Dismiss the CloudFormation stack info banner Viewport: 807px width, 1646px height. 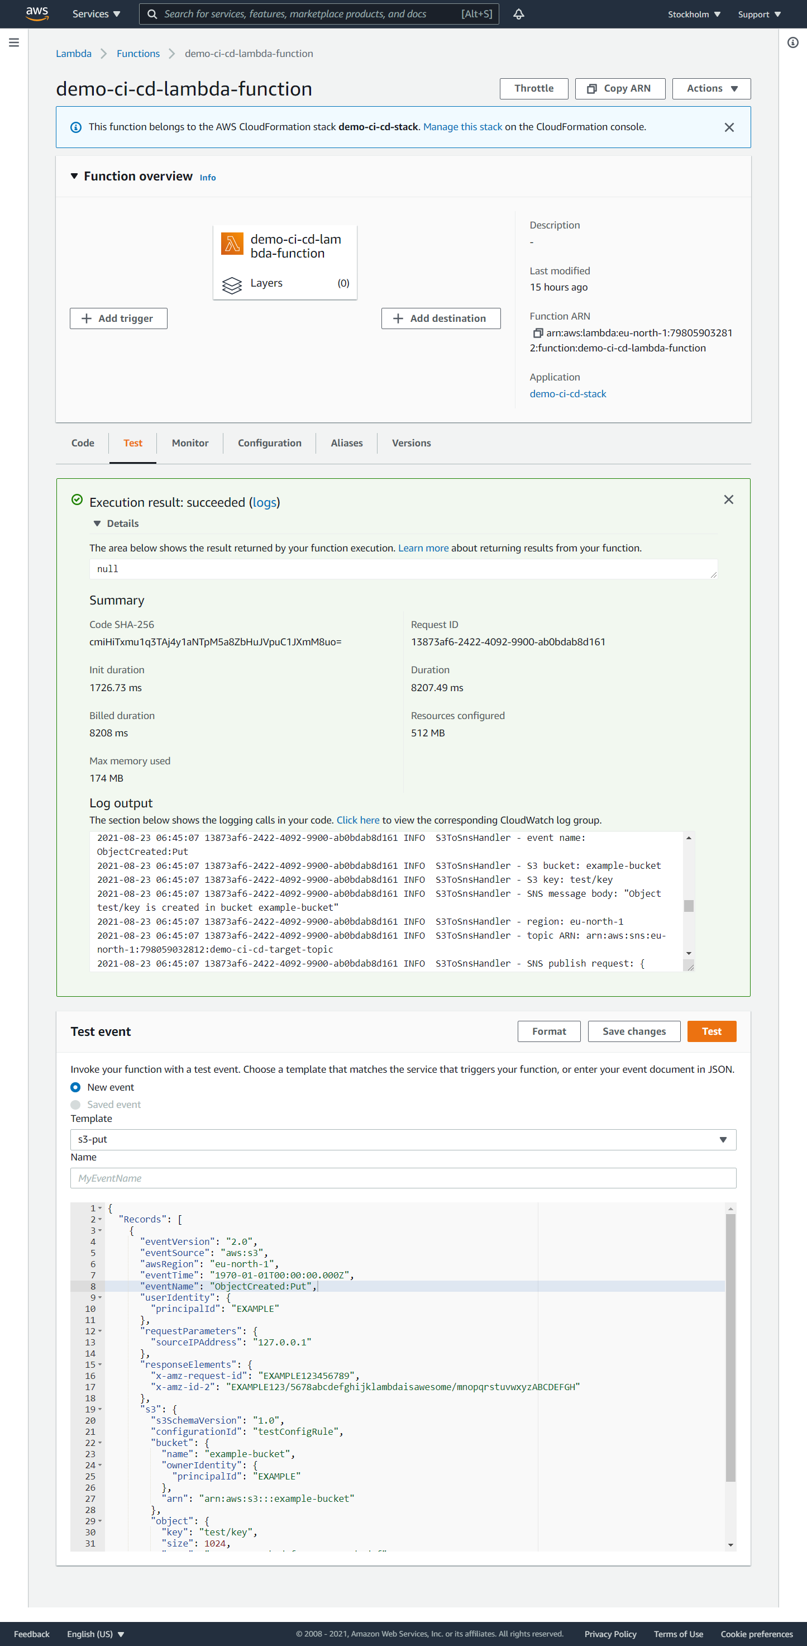[729, 127]
